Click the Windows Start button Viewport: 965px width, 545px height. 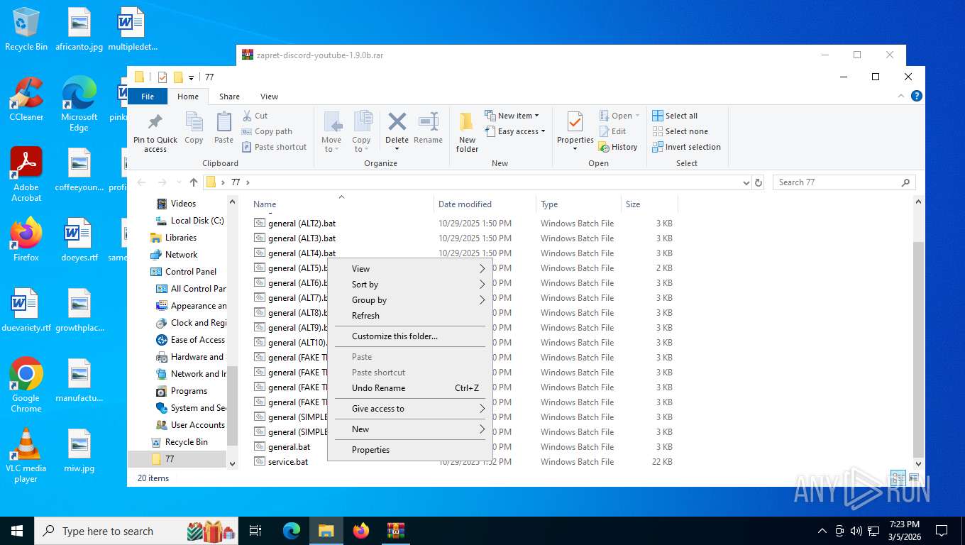point(17,531)
